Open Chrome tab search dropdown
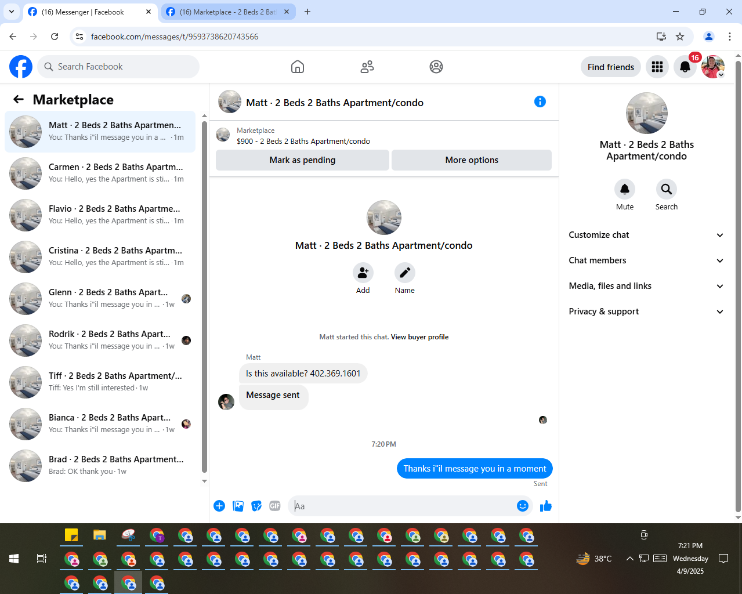This screenshot has height=594, width=742. pyautogui.click(x=12, y=12)
